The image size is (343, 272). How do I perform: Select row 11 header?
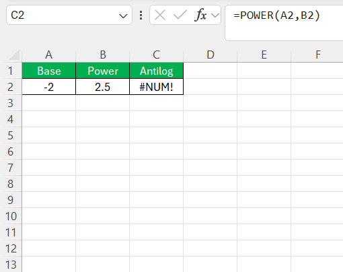[x=11, y=232]
